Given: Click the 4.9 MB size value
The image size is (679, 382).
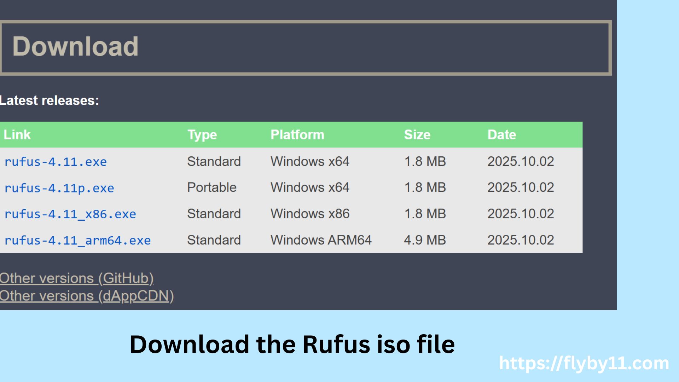Looking at the screenshot, I should (x=424, y=240).
